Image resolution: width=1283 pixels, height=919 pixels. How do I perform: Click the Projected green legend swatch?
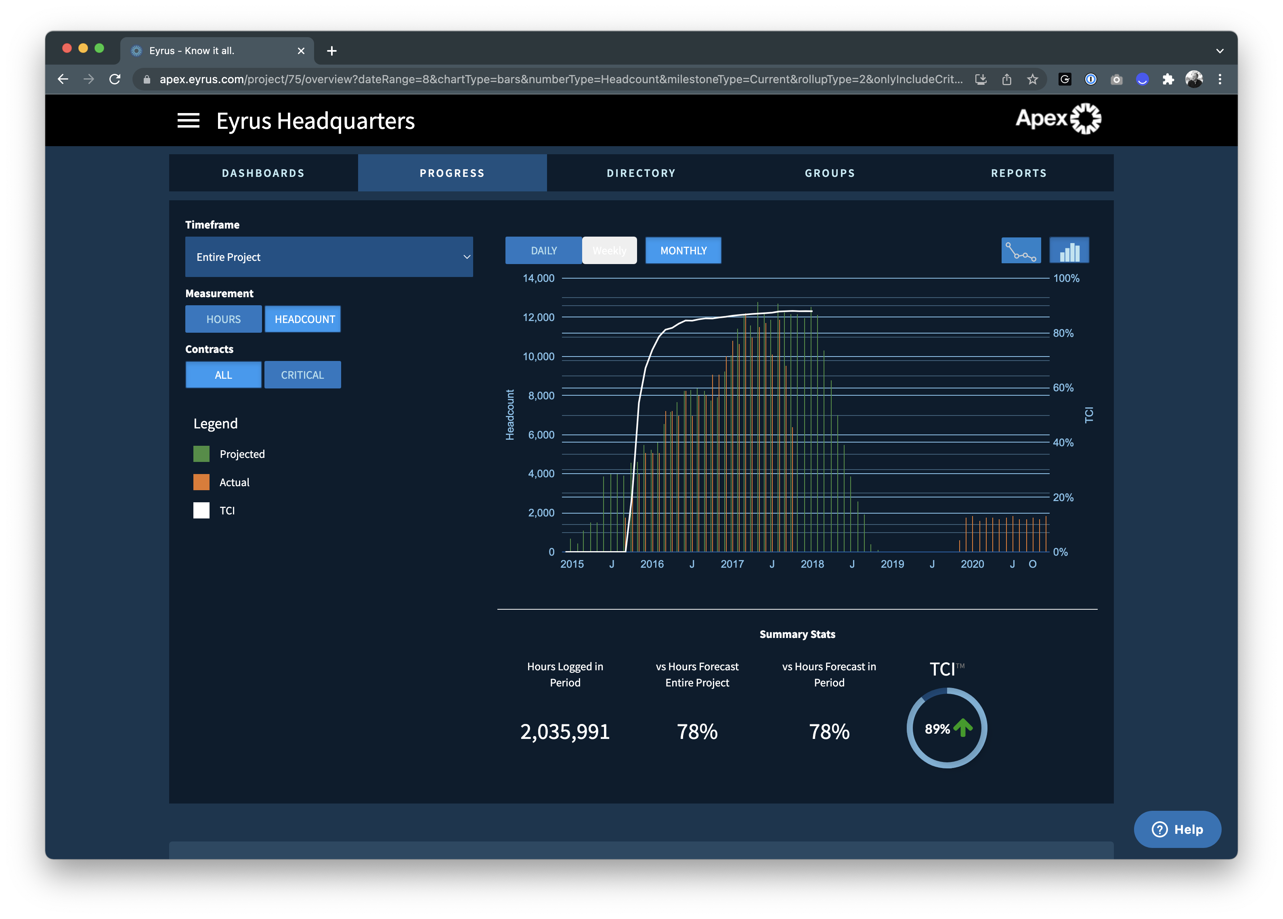point(201,454)
